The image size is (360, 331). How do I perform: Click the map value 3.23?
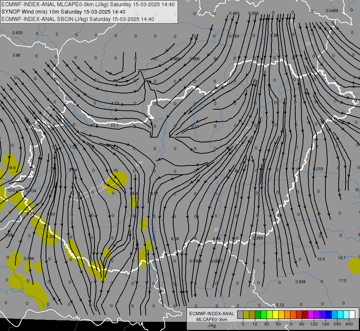(x=115, y=103)
